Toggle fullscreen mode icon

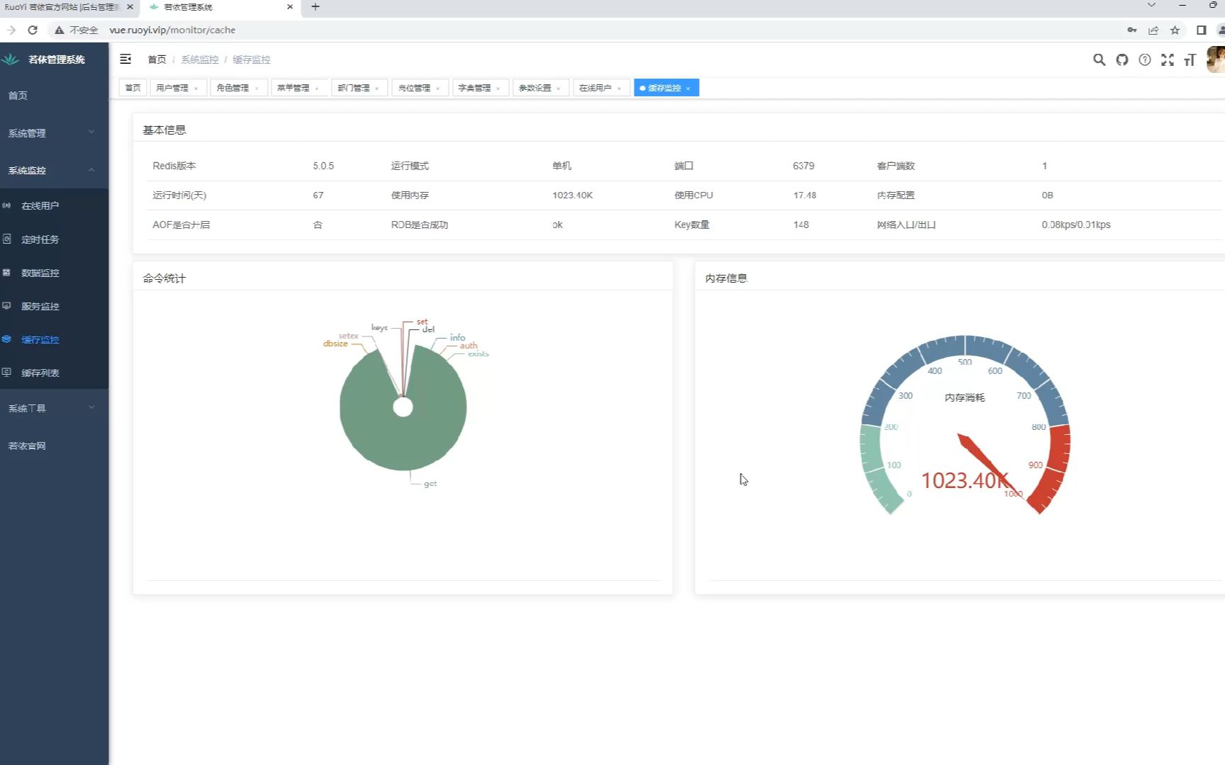(1168, 59)
